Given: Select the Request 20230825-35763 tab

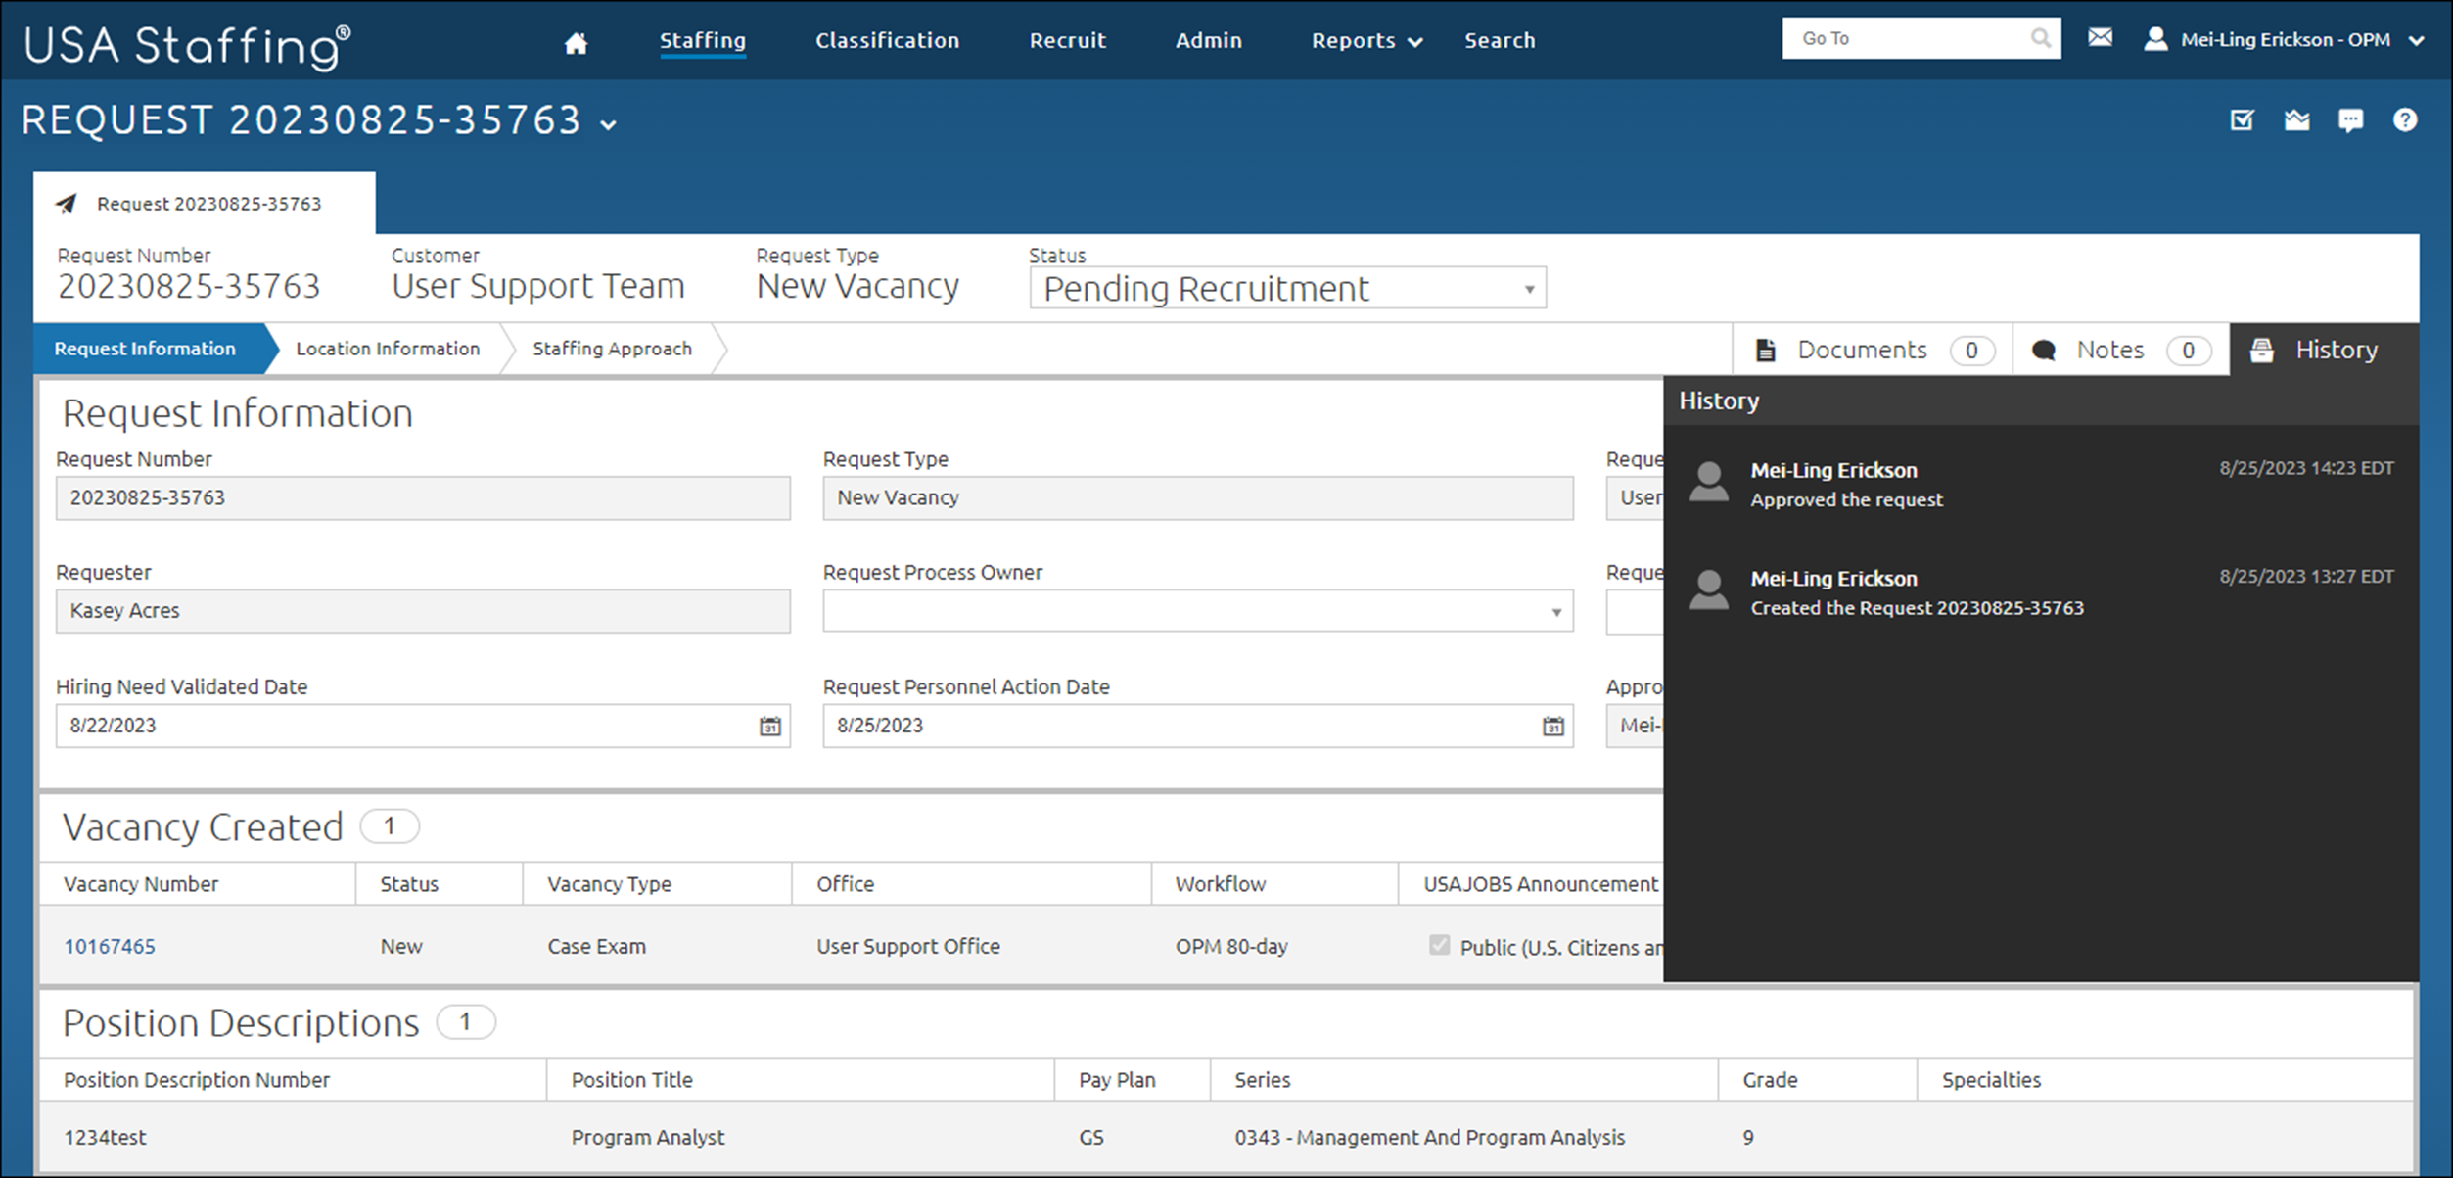Looking at the screenshot, I should (204, 204).
